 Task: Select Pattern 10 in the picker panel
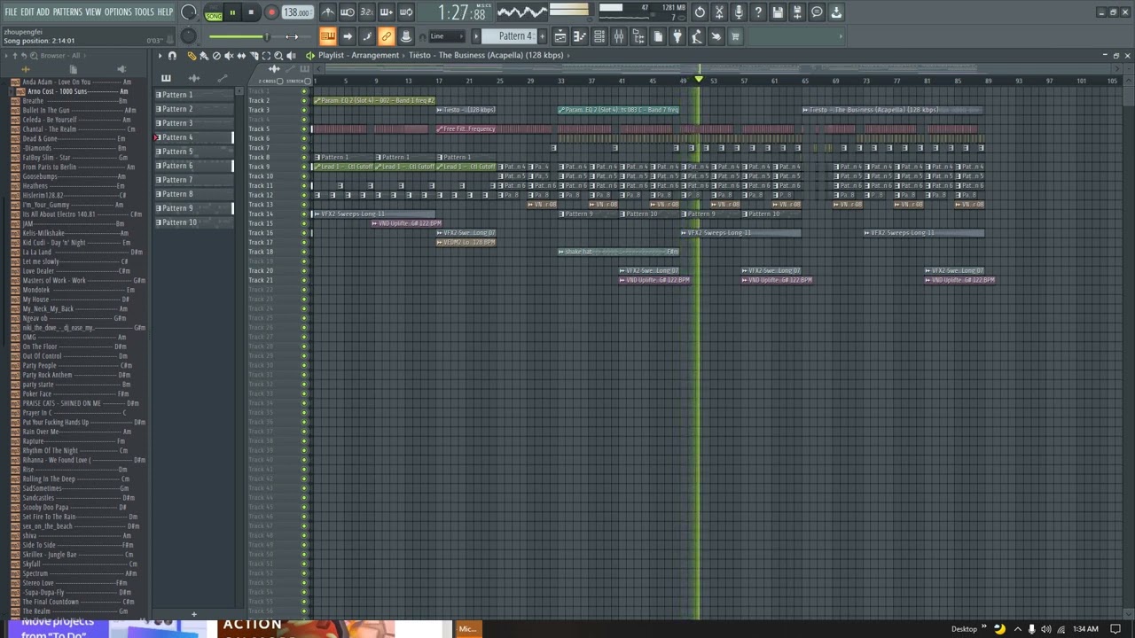[x=193, y=222]
